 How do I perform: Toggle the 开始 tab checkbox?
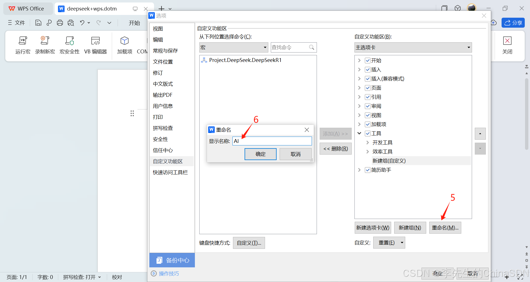click(368, 61)
